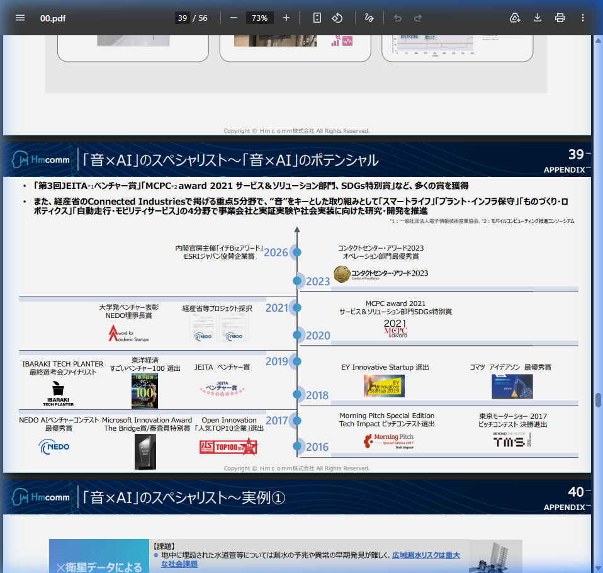Click the page number field showing 39

(x=182, y=18)
